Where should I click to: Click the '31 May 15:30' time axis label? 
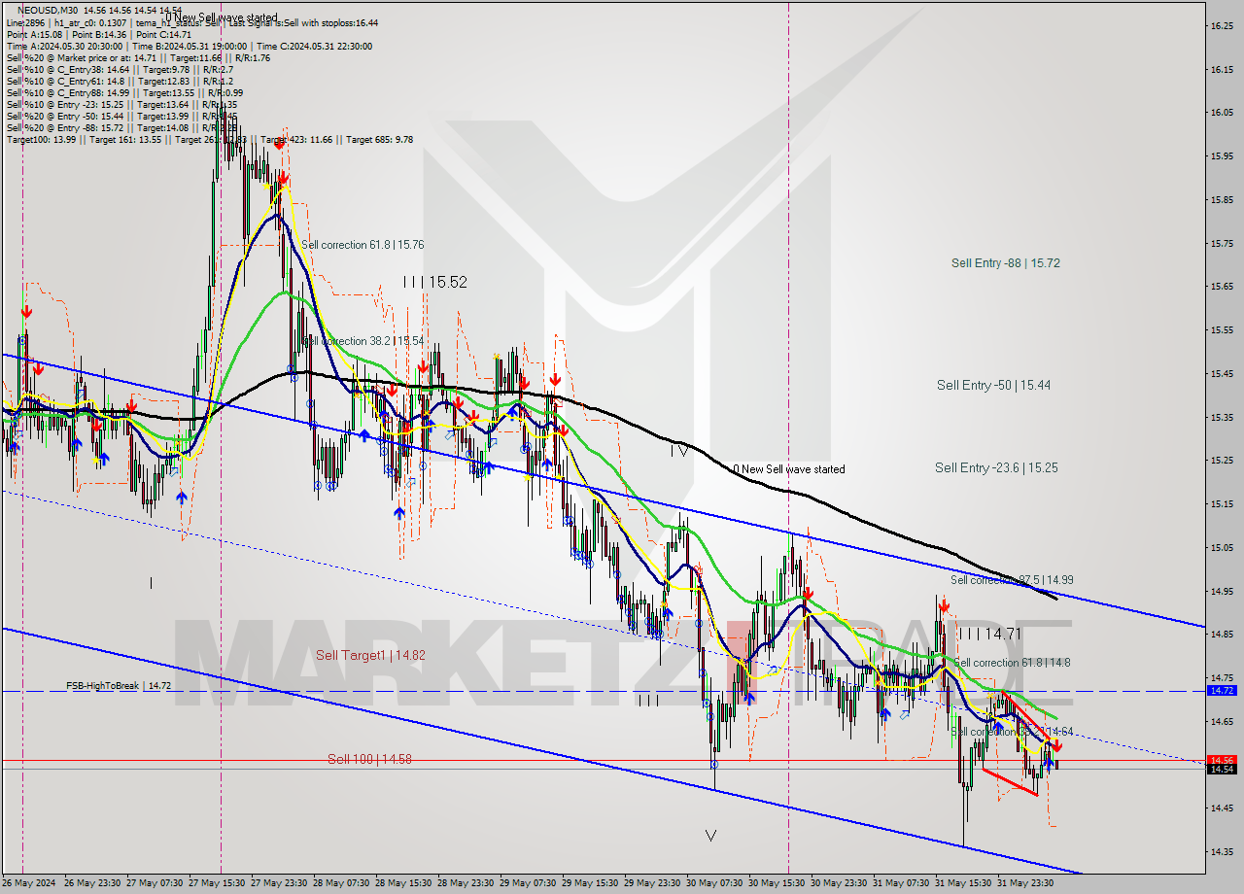click(964, 883)
